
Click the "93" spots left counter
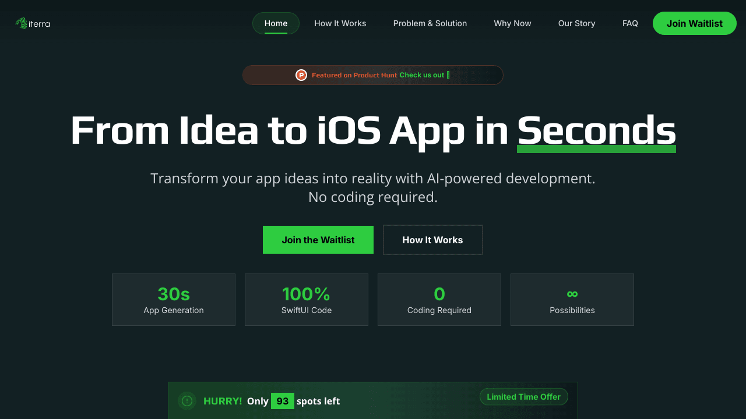[282, 401]
